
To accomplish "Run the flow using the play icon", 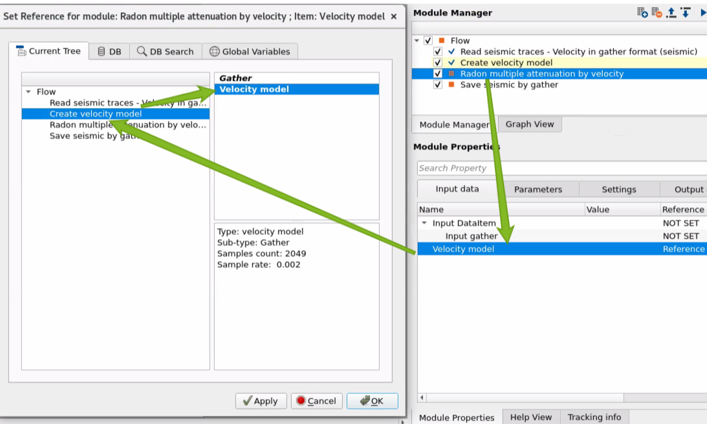I will (703, 12).
